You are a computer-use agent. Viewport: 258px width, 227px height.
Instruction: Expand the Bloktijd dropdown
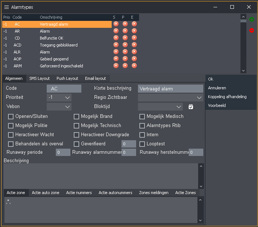tap(160, 107)
